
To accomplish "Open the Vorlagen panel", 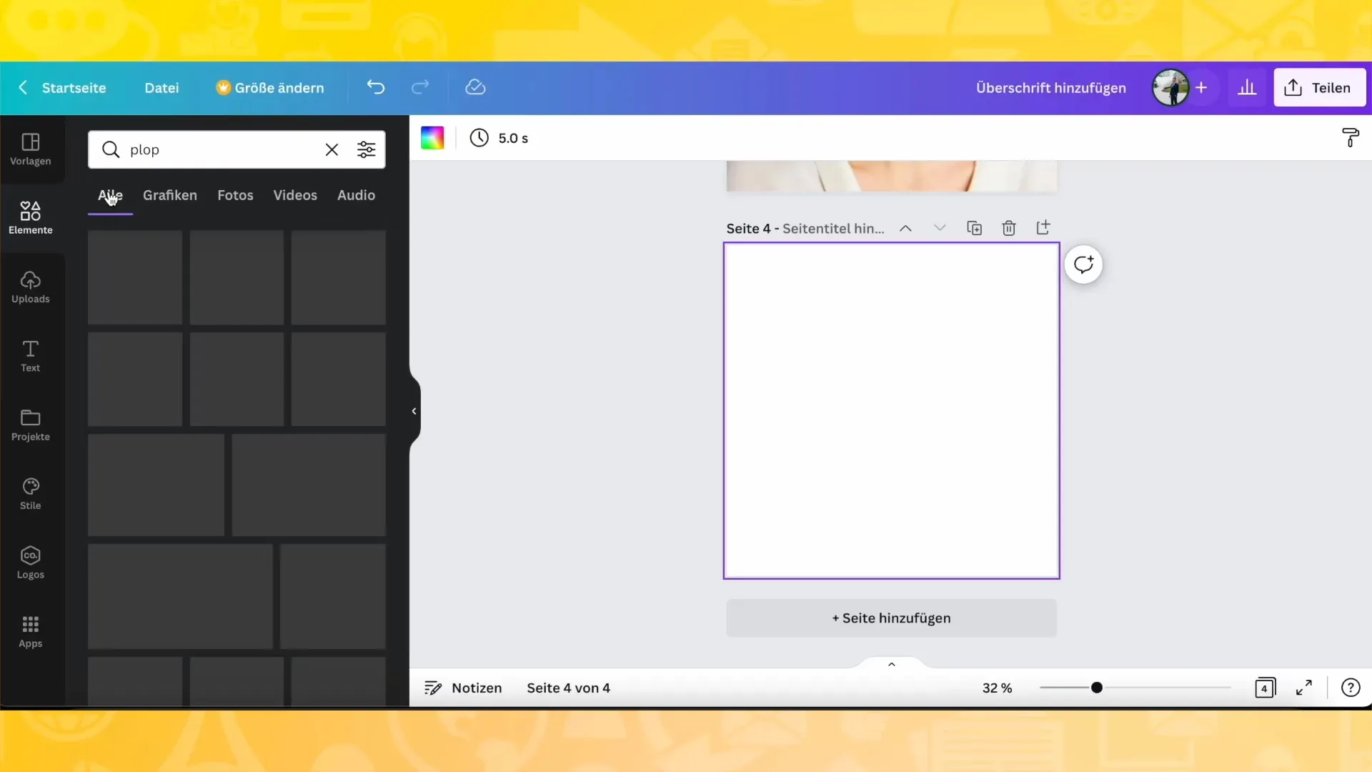I will point(31,149).
